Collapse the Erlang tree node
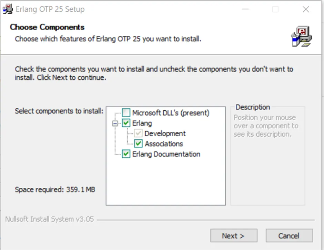The width and height of the screenshot is (324, 250). pos(115,123)
